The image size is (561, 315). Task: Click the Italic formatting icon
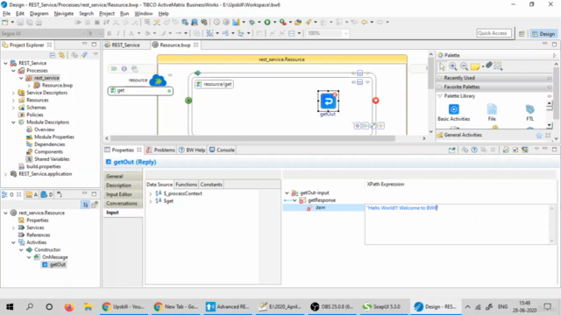coord(118,33)
